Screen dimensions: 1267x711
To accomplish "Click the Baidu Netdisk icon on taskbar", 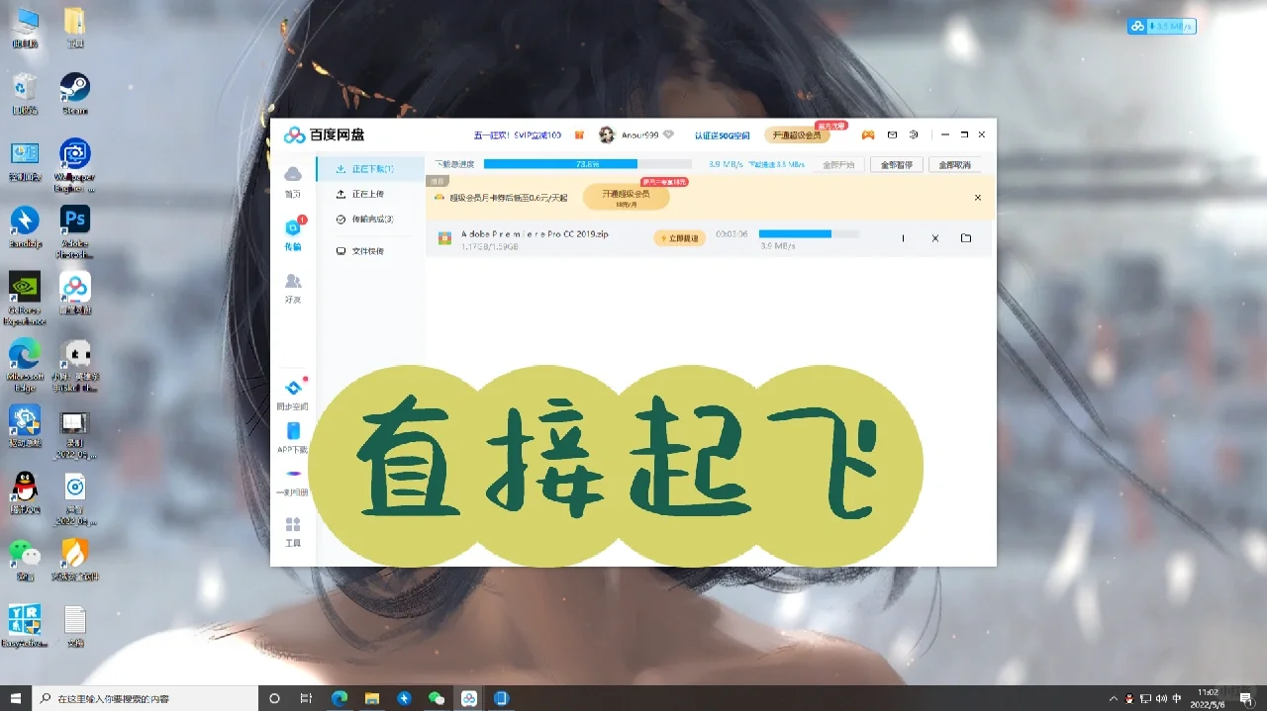I will [x=468, y=698].
